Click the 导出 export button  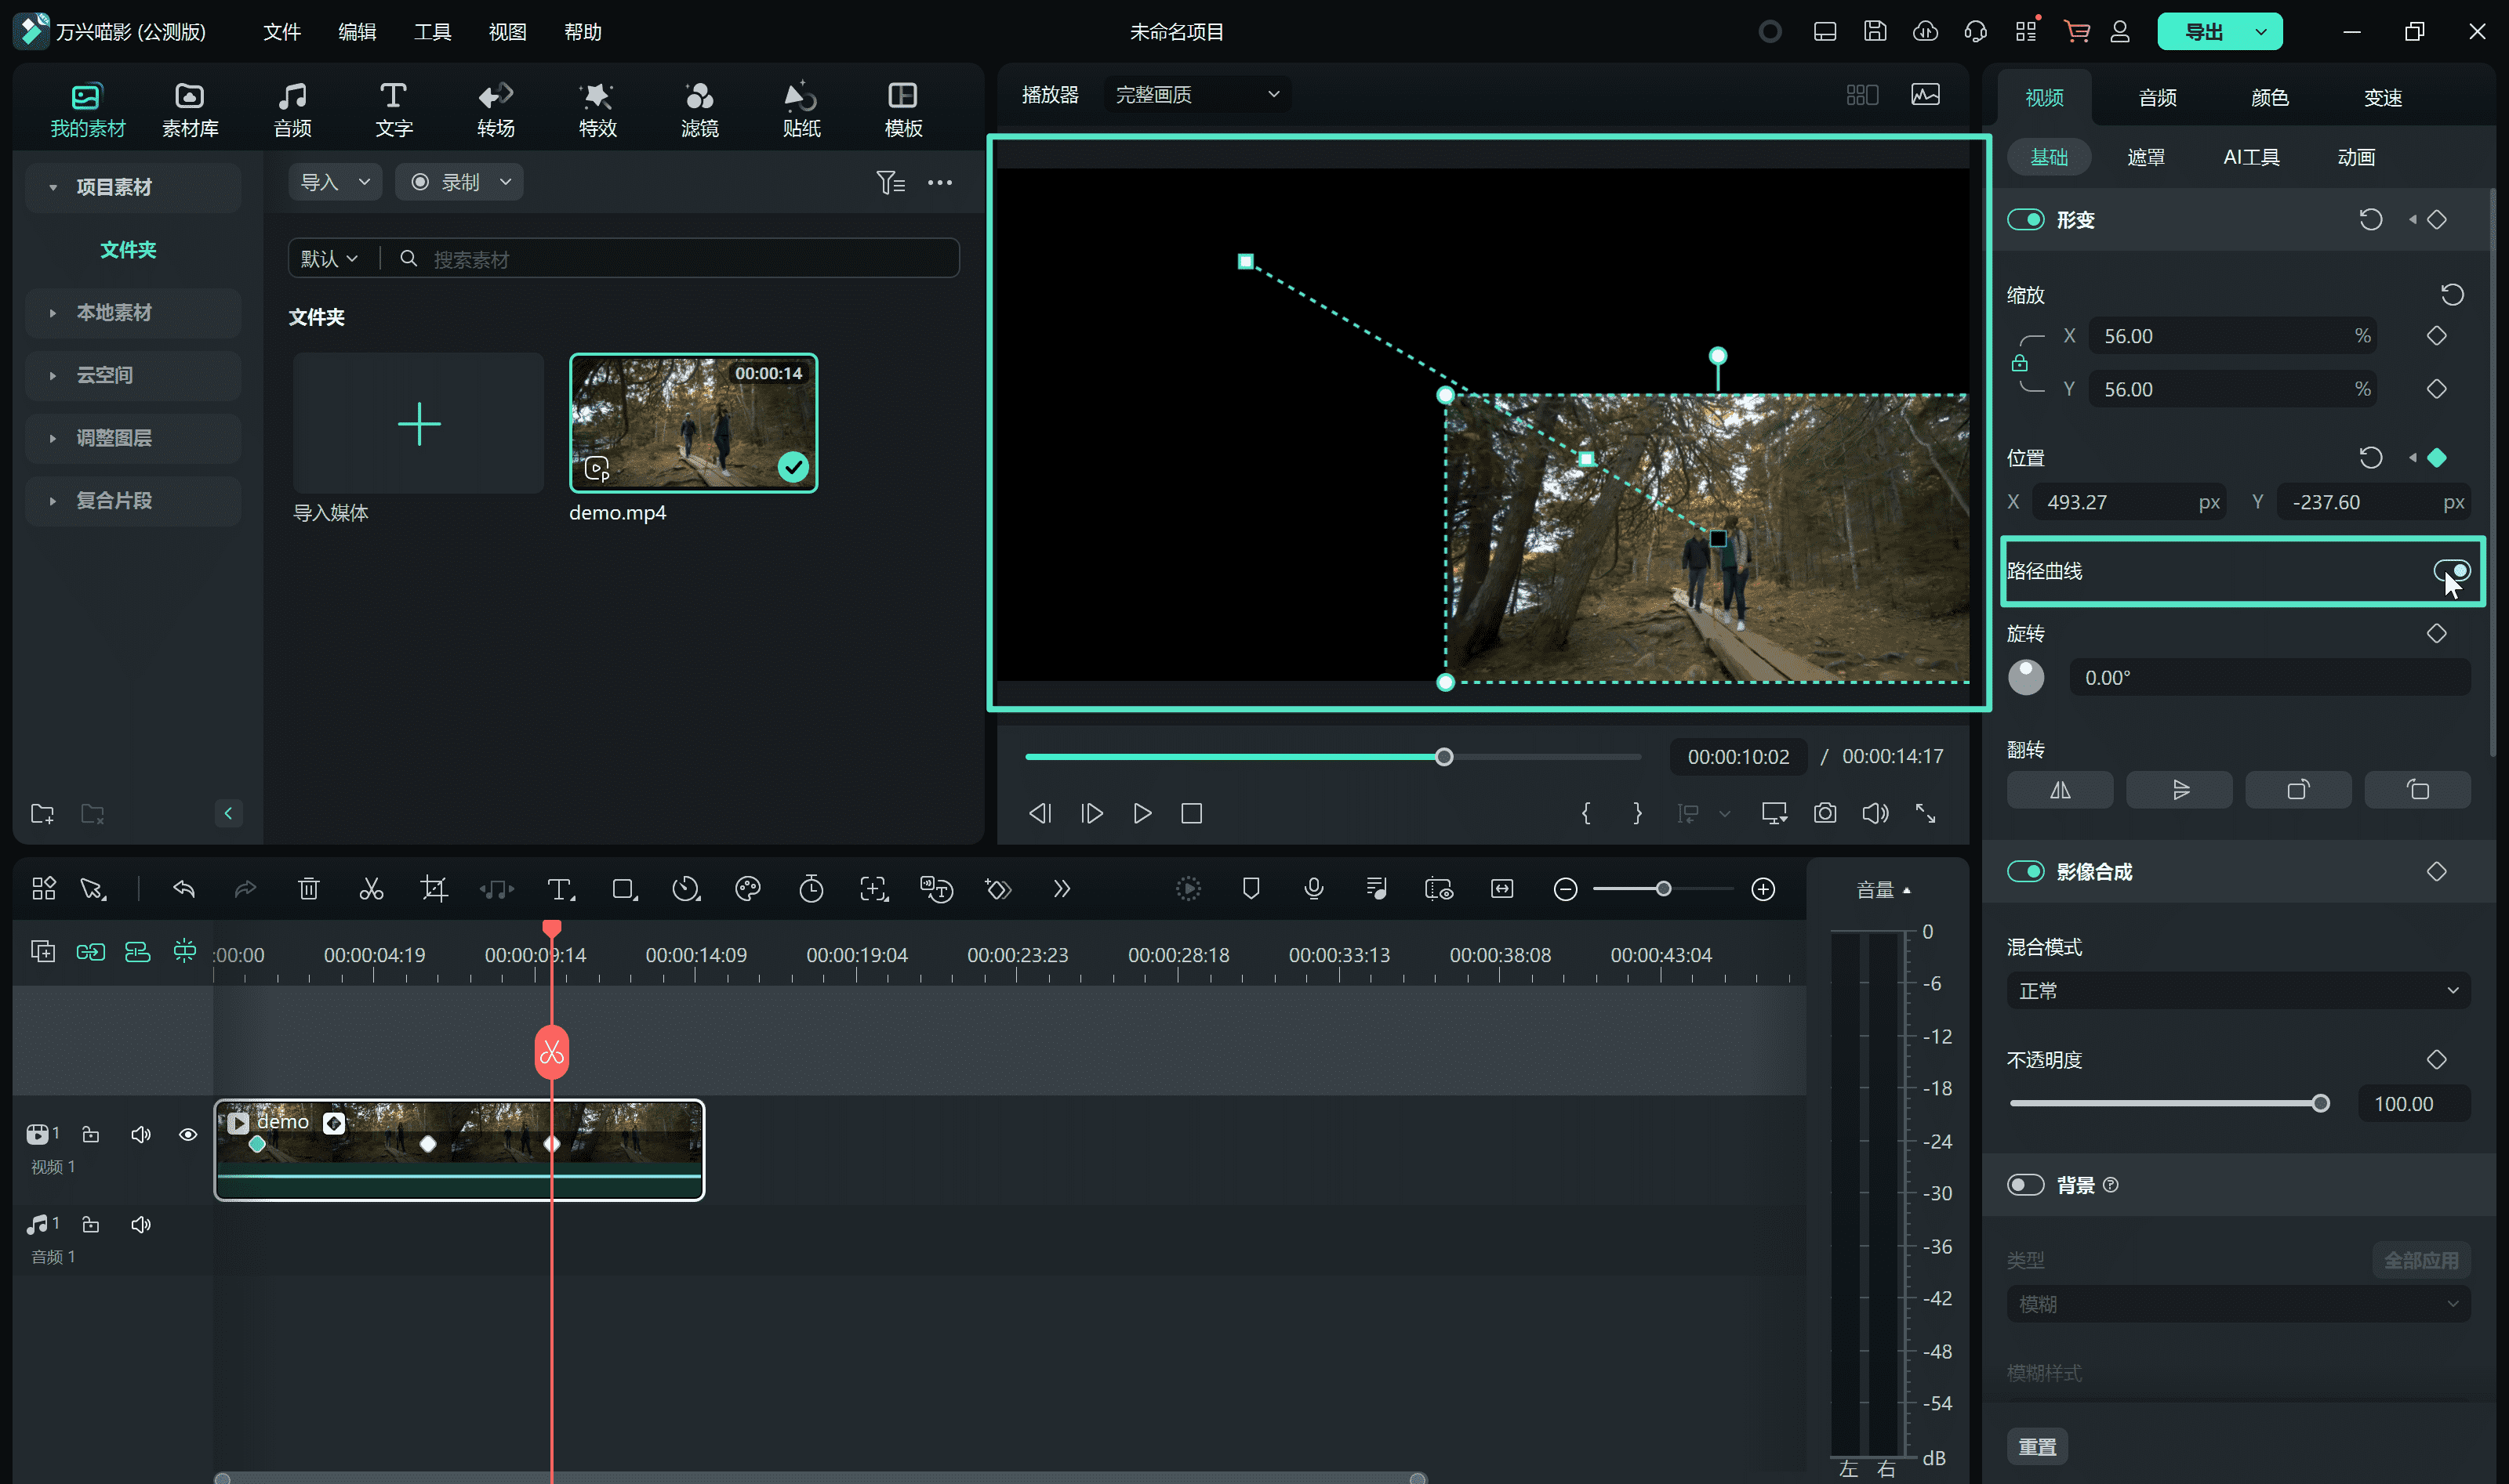[2203, 31]
